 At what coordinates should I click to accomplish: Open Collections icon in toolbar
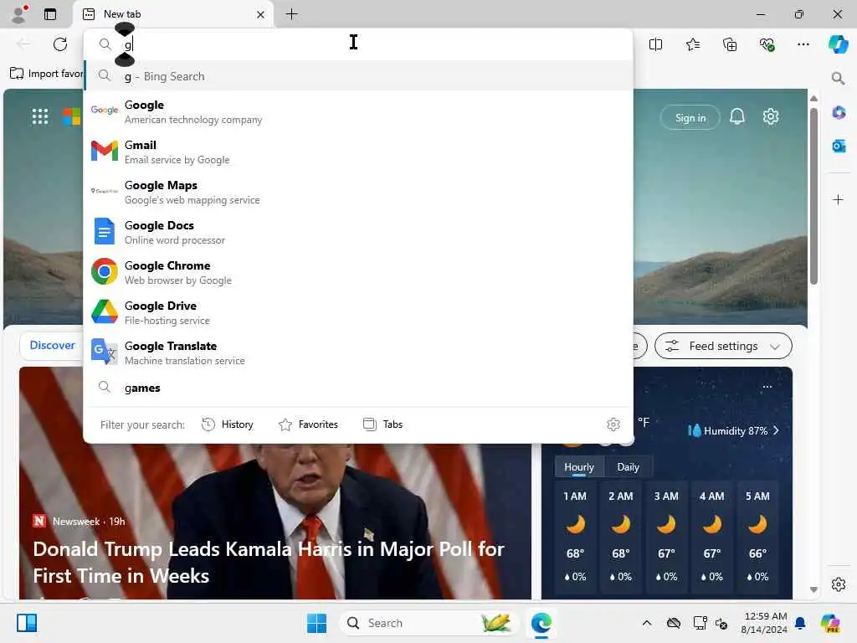point(730,44)
